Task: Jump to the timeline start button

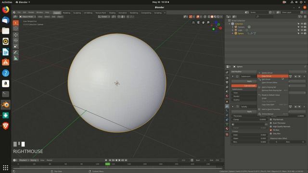Action: pyautogui.click(x=110, y=160)
